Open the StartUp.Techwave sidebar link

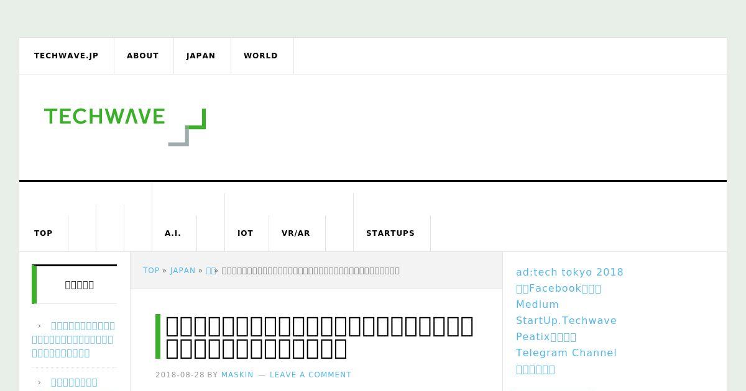(x=566, y=321)
